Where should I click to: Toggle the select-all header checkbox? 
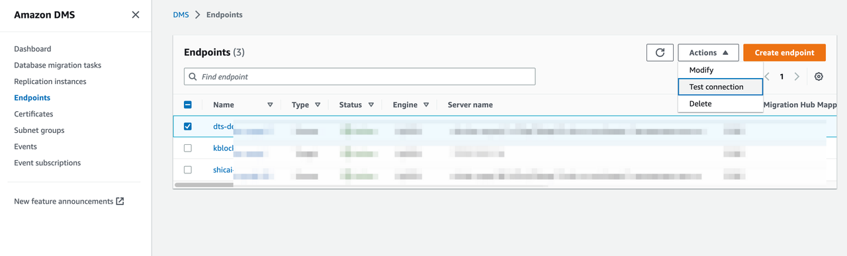tap(188, 105)
